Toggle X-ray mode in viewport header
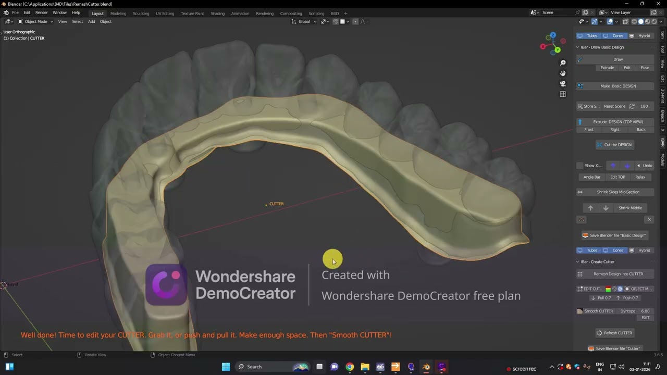This screenshot has height=375, width=667. pos(625,21)
